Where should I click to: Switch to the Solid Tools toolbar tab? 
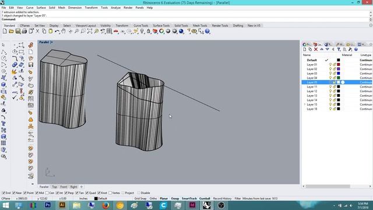point(181,26)
